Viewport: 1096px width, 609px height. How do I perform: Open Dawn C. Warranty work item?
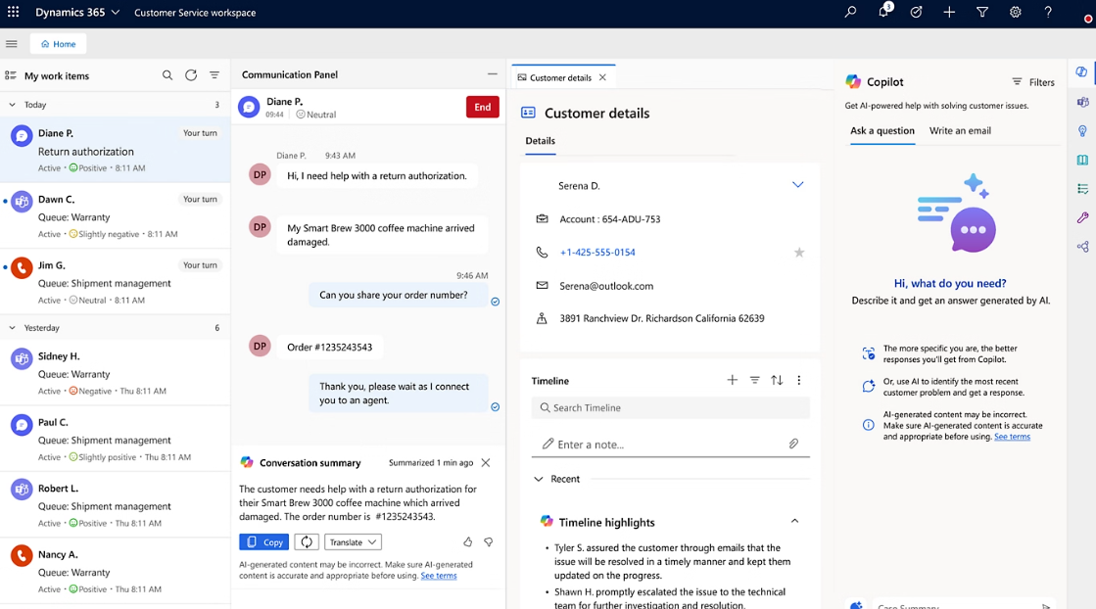[x=116, y=216]
